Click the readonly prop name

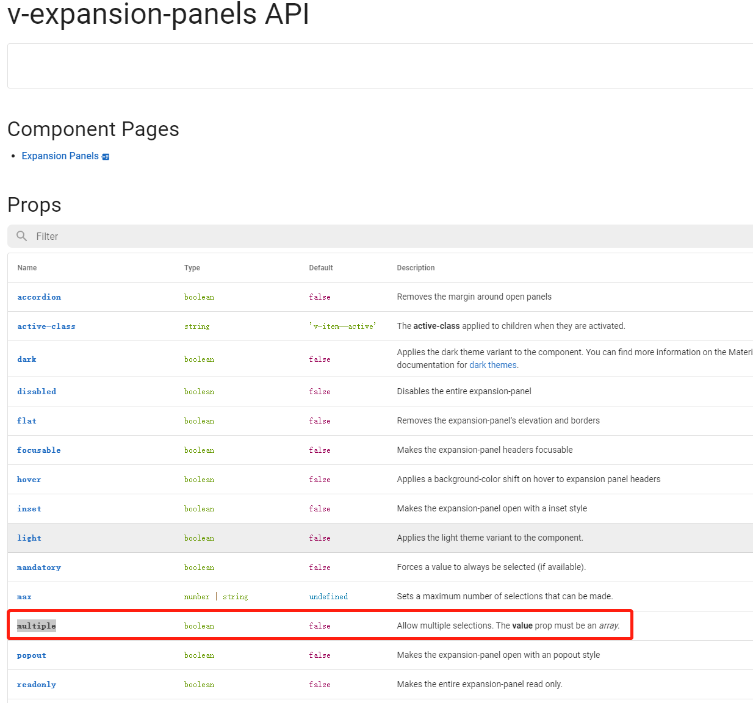[x=37, y=685]
